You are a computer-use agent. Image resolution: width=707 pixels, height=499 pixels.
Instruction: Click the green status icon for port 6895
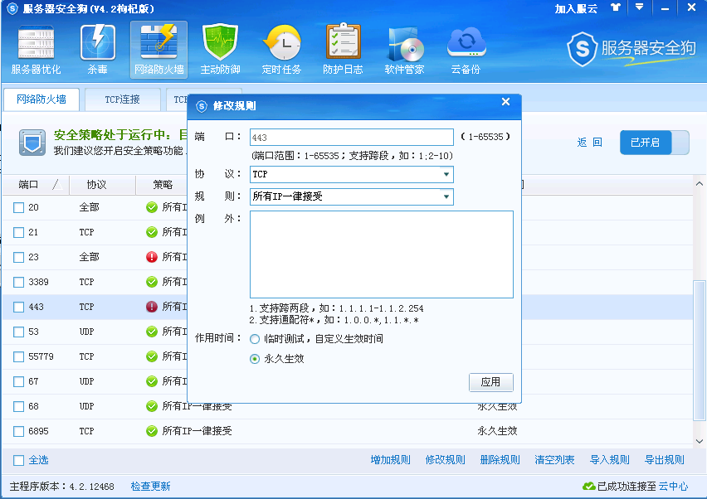coord(152,431)
